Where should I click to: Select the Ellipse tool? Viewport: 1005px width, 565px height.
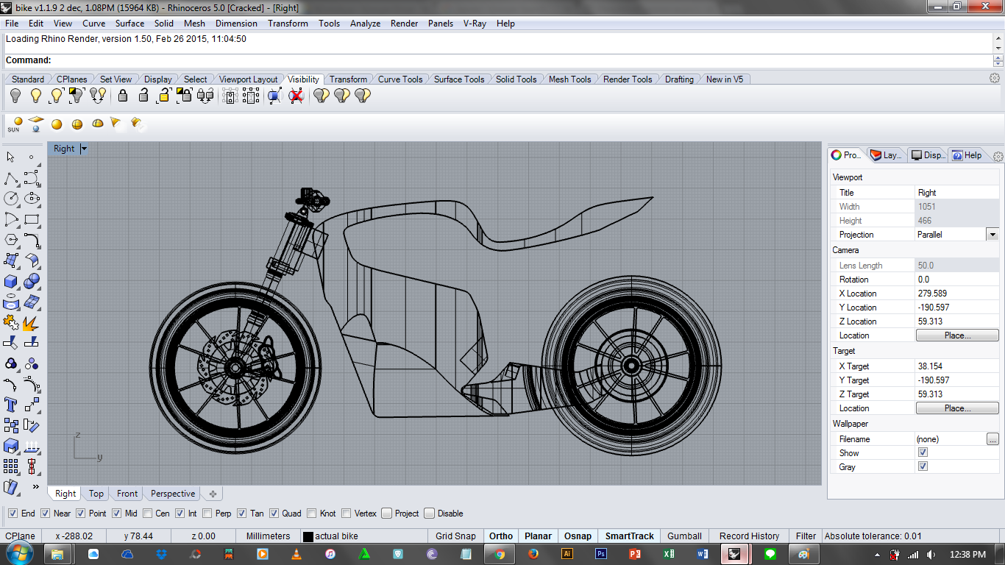coord(32,199)
